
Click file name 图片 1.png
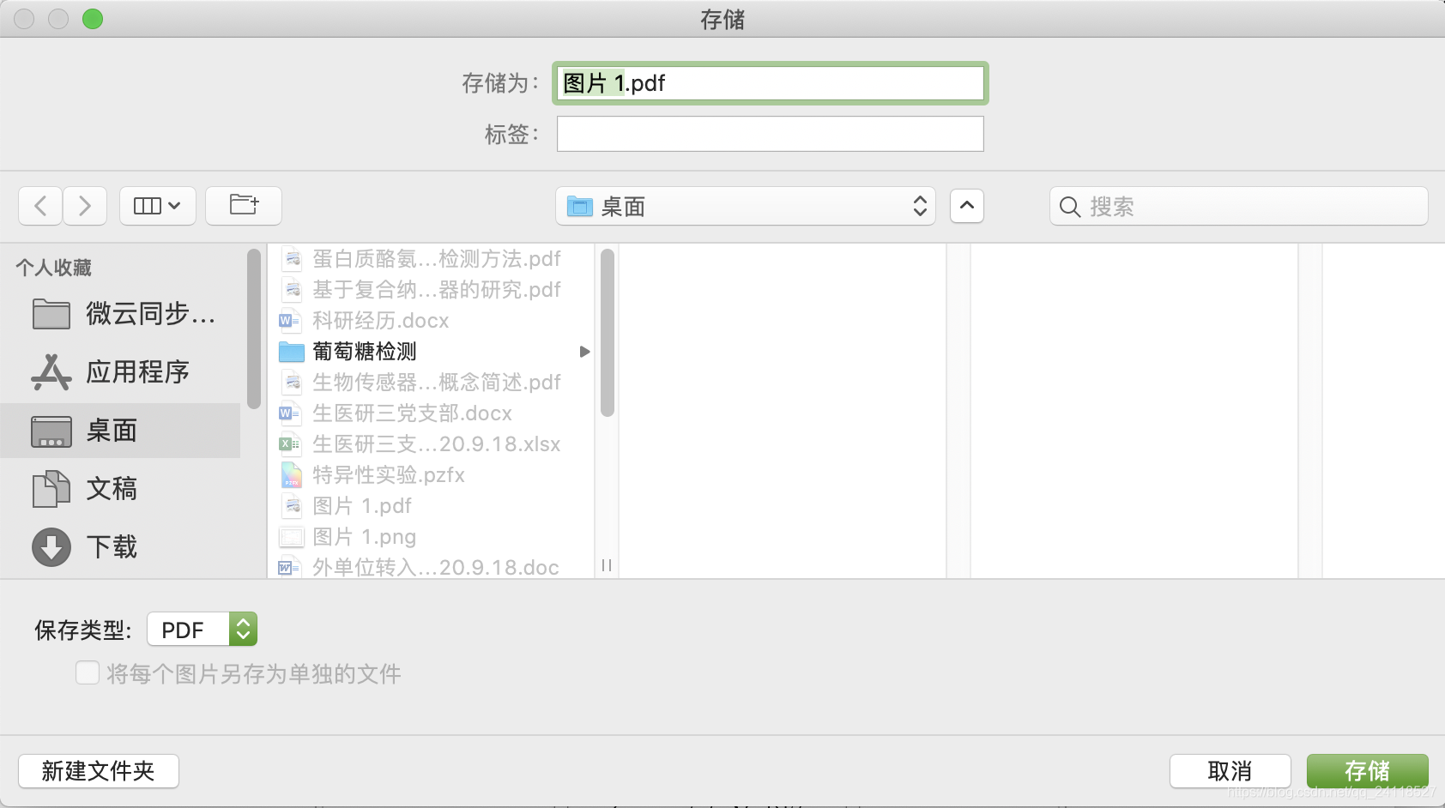tap(365, 537)
